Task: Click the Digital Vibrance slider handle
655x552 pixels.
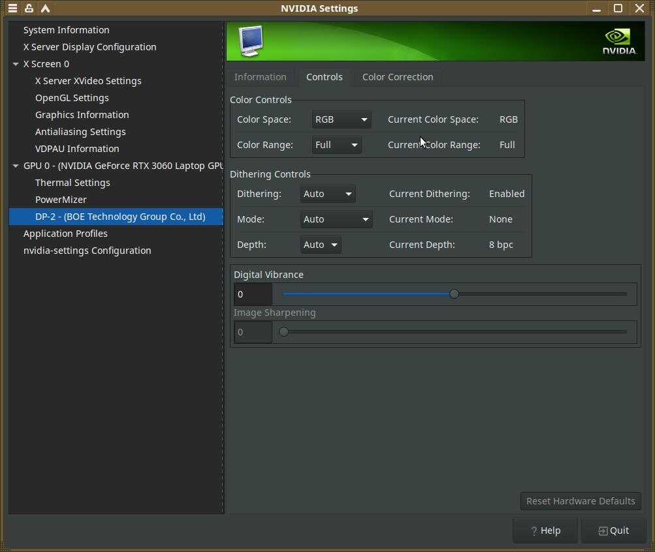Action: [454, 294]
